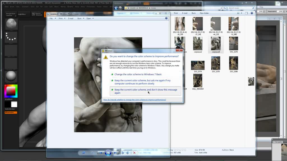This screenshot has height=161, width=287.
Task: Click CLASS in the Explorer address path
Action: pos(133,8)
